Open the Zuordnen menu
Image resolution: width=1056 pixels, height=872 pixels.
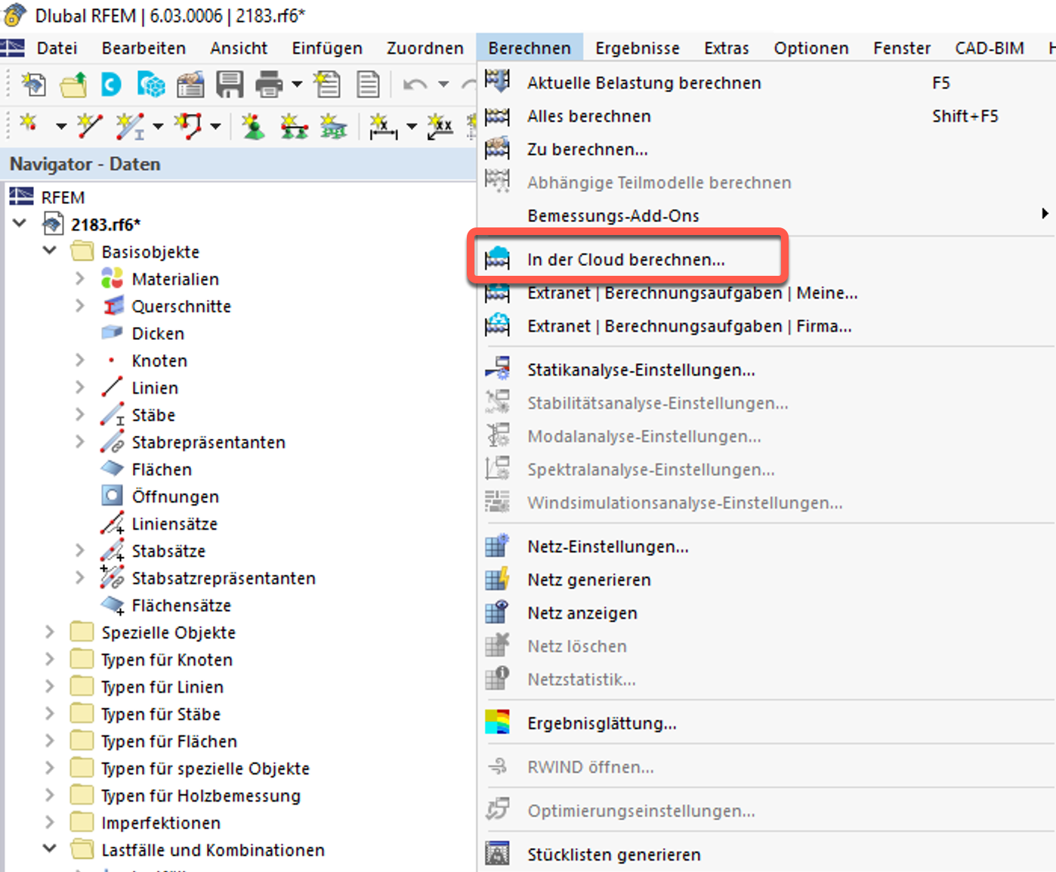(x=425, y=48)
